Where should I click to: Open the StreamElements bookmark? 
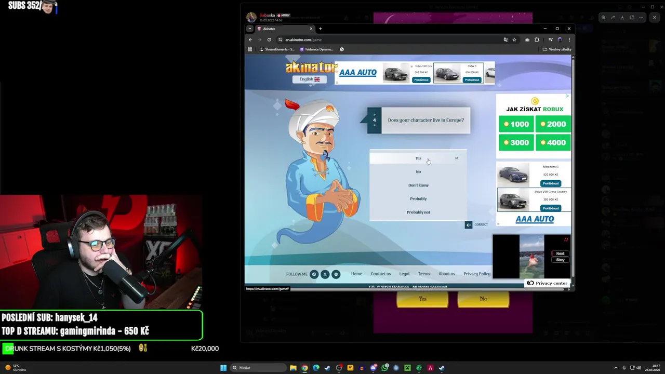pyautogui.click(x=277, y=49)
